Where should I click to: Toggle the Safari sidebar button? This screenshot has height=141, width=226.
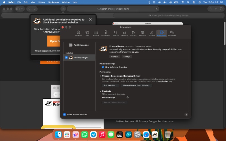pyautogui.click(x=18, y=9)
